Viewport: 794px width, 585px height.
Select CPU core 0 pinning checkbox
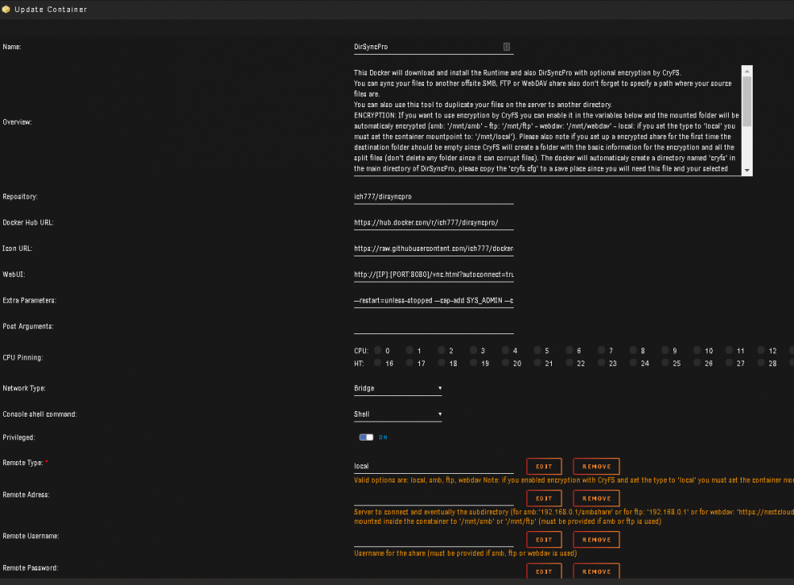pos(378,350)
